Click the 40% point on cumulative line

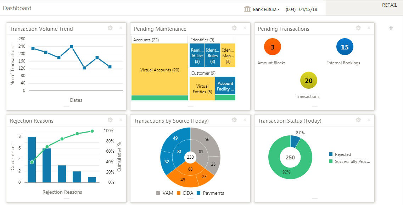pyautogui.click(x=32, y=162)
